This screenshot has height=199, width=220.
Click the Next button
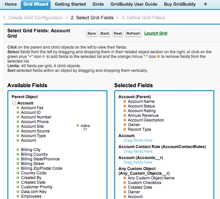118,33
